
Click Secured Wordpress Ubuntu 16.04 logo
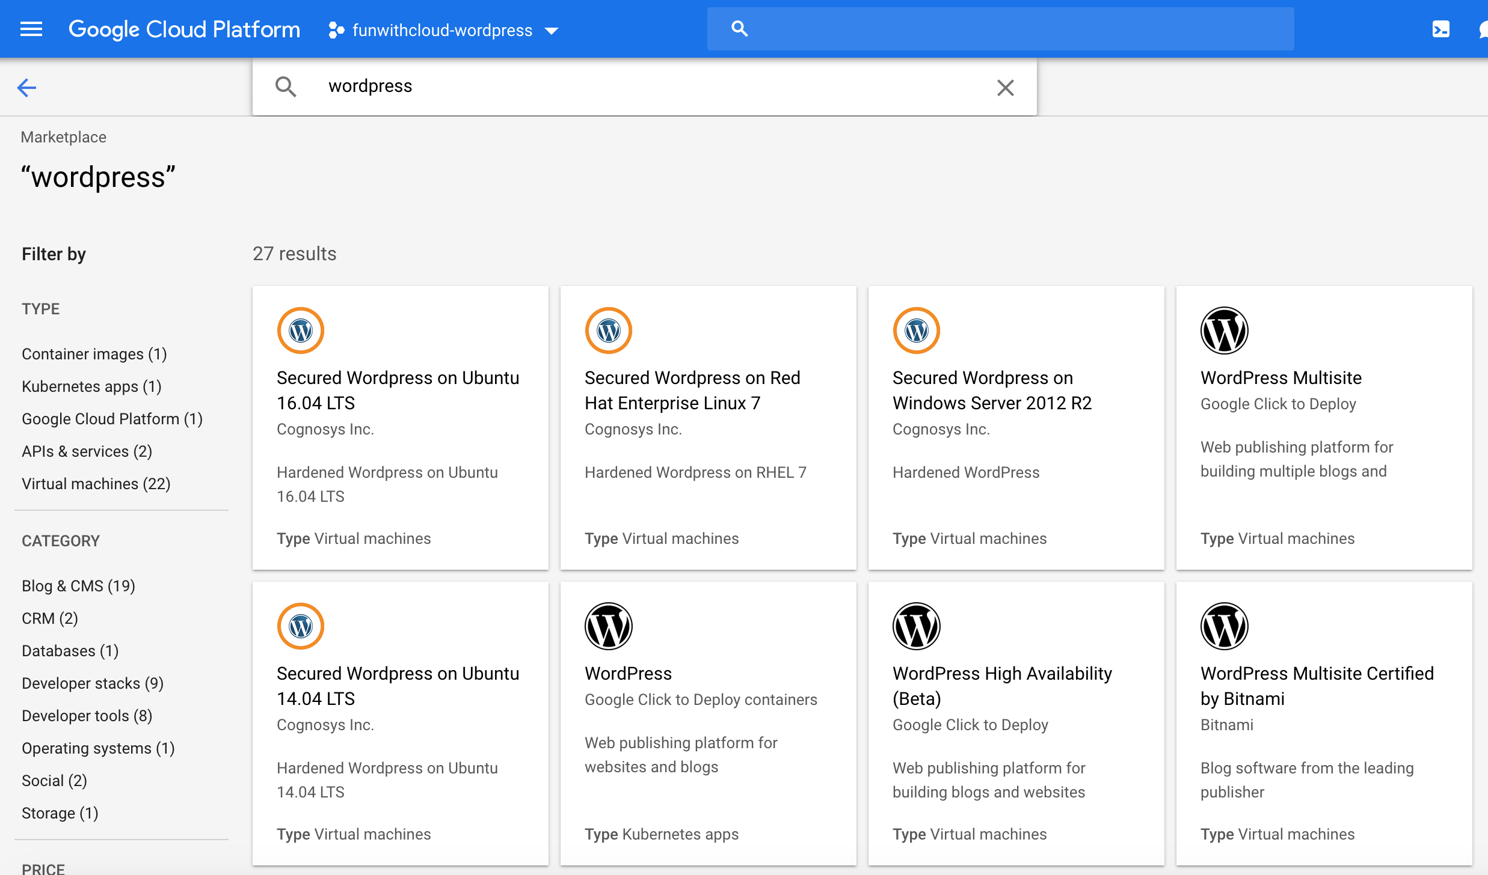point(301,331)
